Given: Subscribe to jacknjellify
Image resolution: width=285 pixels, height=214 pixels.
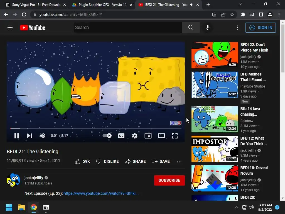Looking at the screenshot, I should click(x=169, y=180).
